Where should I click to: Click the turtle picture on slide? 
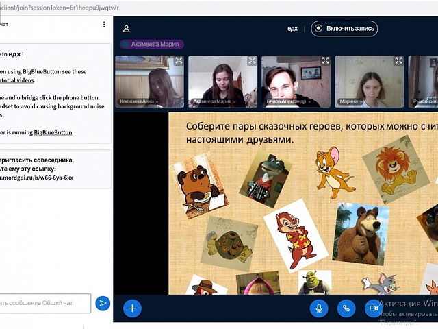click(229, 244)
